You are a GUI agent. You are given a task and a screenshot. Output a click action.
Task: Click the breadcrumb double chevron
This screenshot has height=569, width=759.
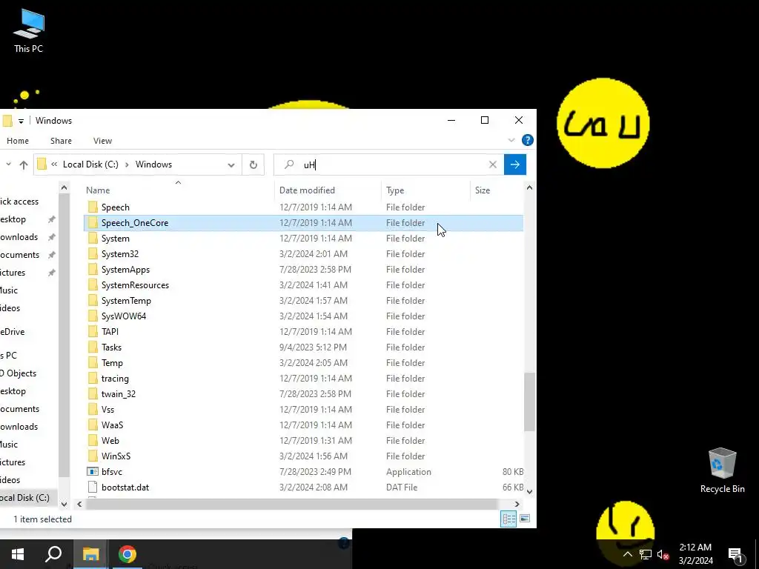[x=53, y=164]
